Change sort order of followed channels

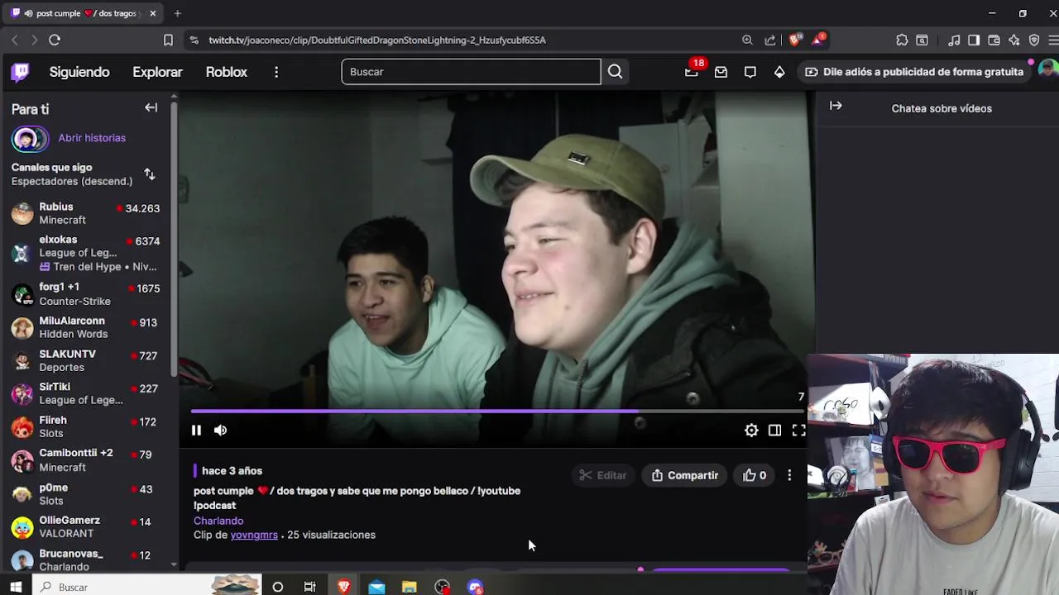(150, 174)
